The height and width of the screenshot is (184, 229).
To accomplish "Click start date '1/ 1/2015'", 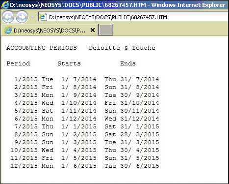I will 79,126.
